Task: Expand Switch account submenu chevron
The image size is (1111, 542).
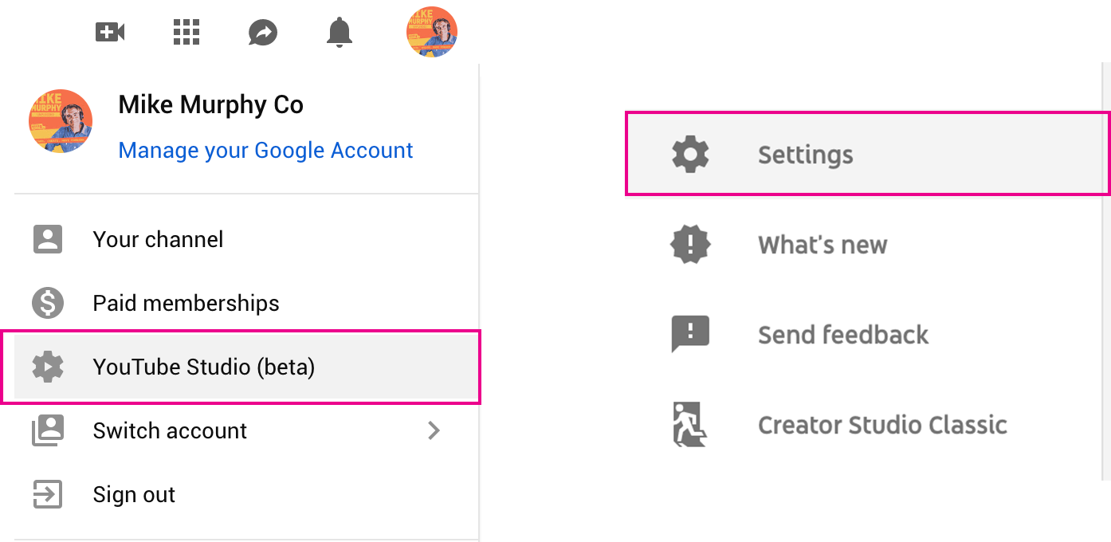Action: [x=434, y=431]
